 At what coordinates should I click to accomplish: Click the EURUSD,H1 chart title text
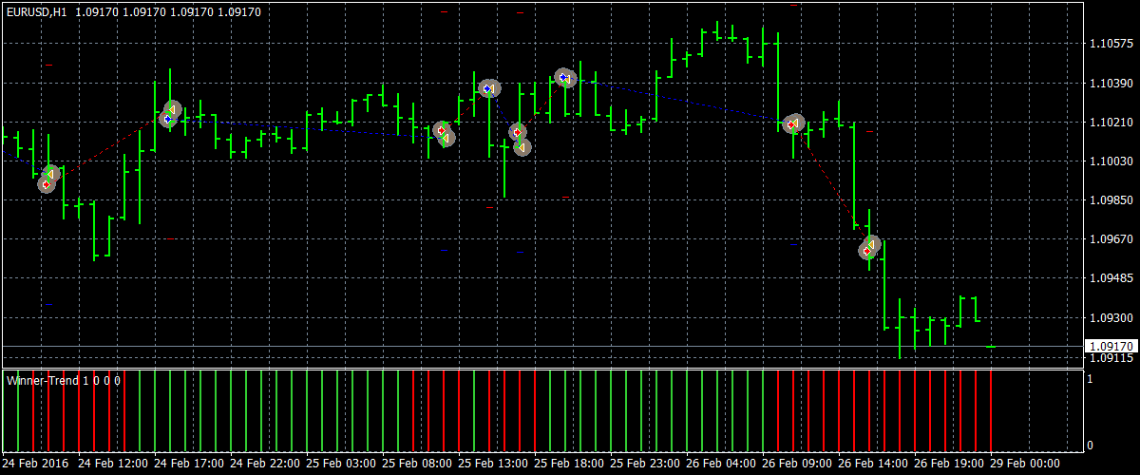coord(36,12)
